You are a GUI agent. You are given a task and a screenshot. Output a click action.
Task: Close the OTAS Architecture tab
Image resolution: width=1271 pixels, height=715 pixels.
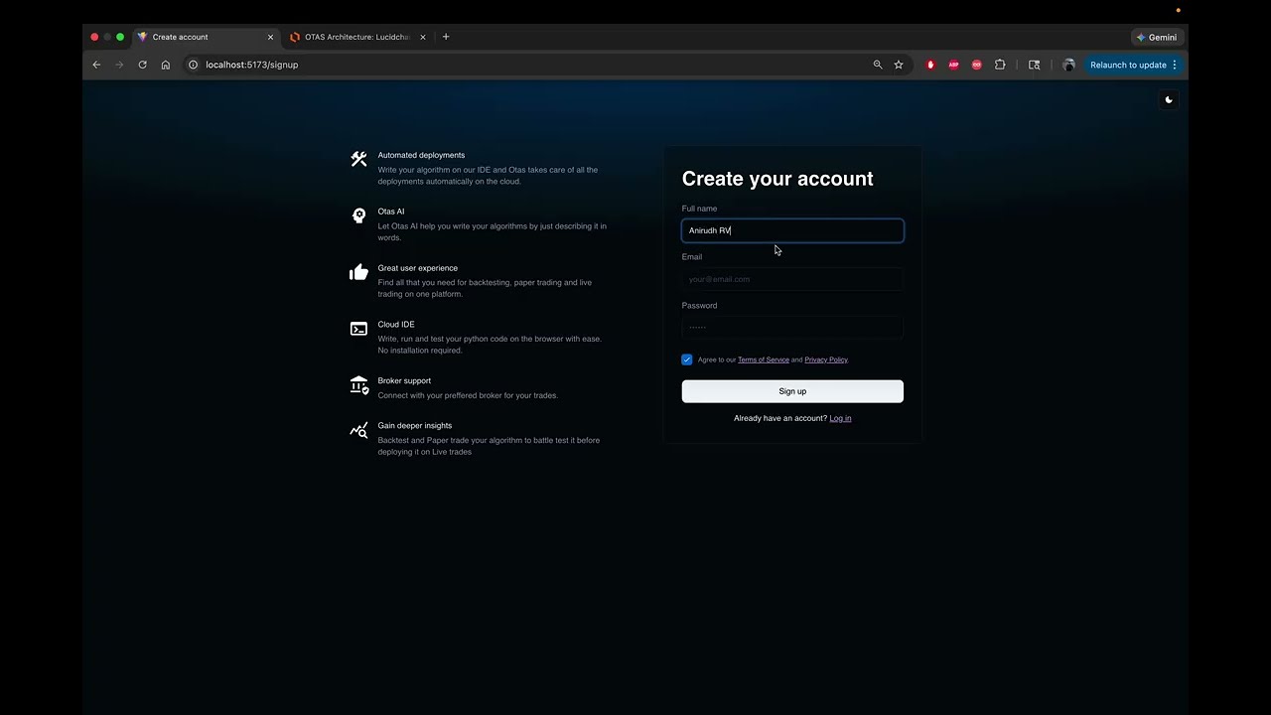click(x=423, y=37)
